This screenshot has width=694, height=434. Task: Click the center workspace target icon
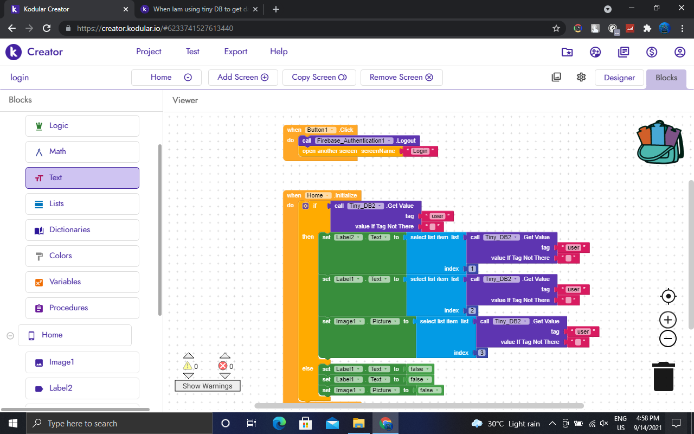click(668, 296)
